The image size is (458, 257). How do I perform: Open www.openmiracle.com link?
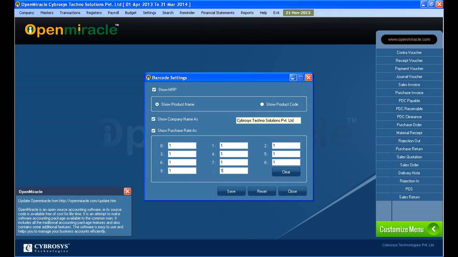(x=409, y=39)
